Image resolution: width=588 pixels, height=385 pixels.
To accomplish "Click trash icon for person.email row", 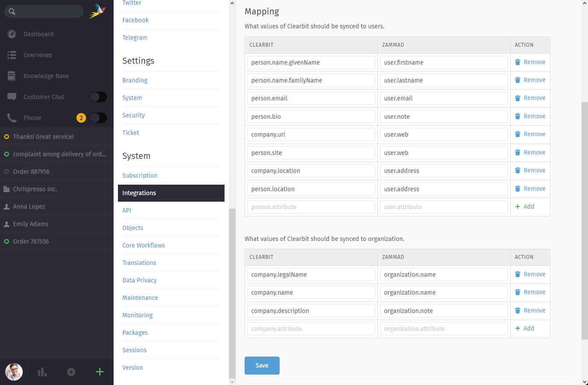I will click(518, 98).
